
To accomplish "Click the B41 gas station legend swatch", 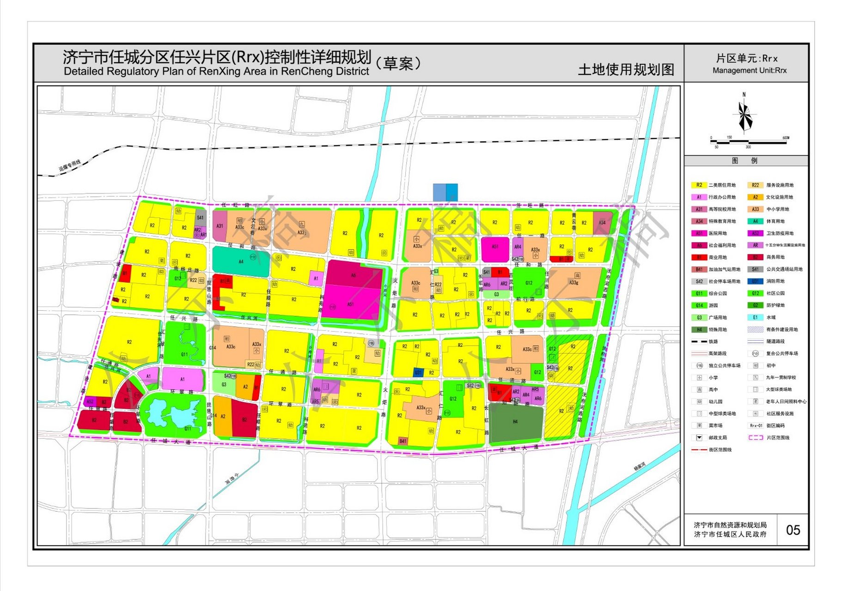I will 699,269.
